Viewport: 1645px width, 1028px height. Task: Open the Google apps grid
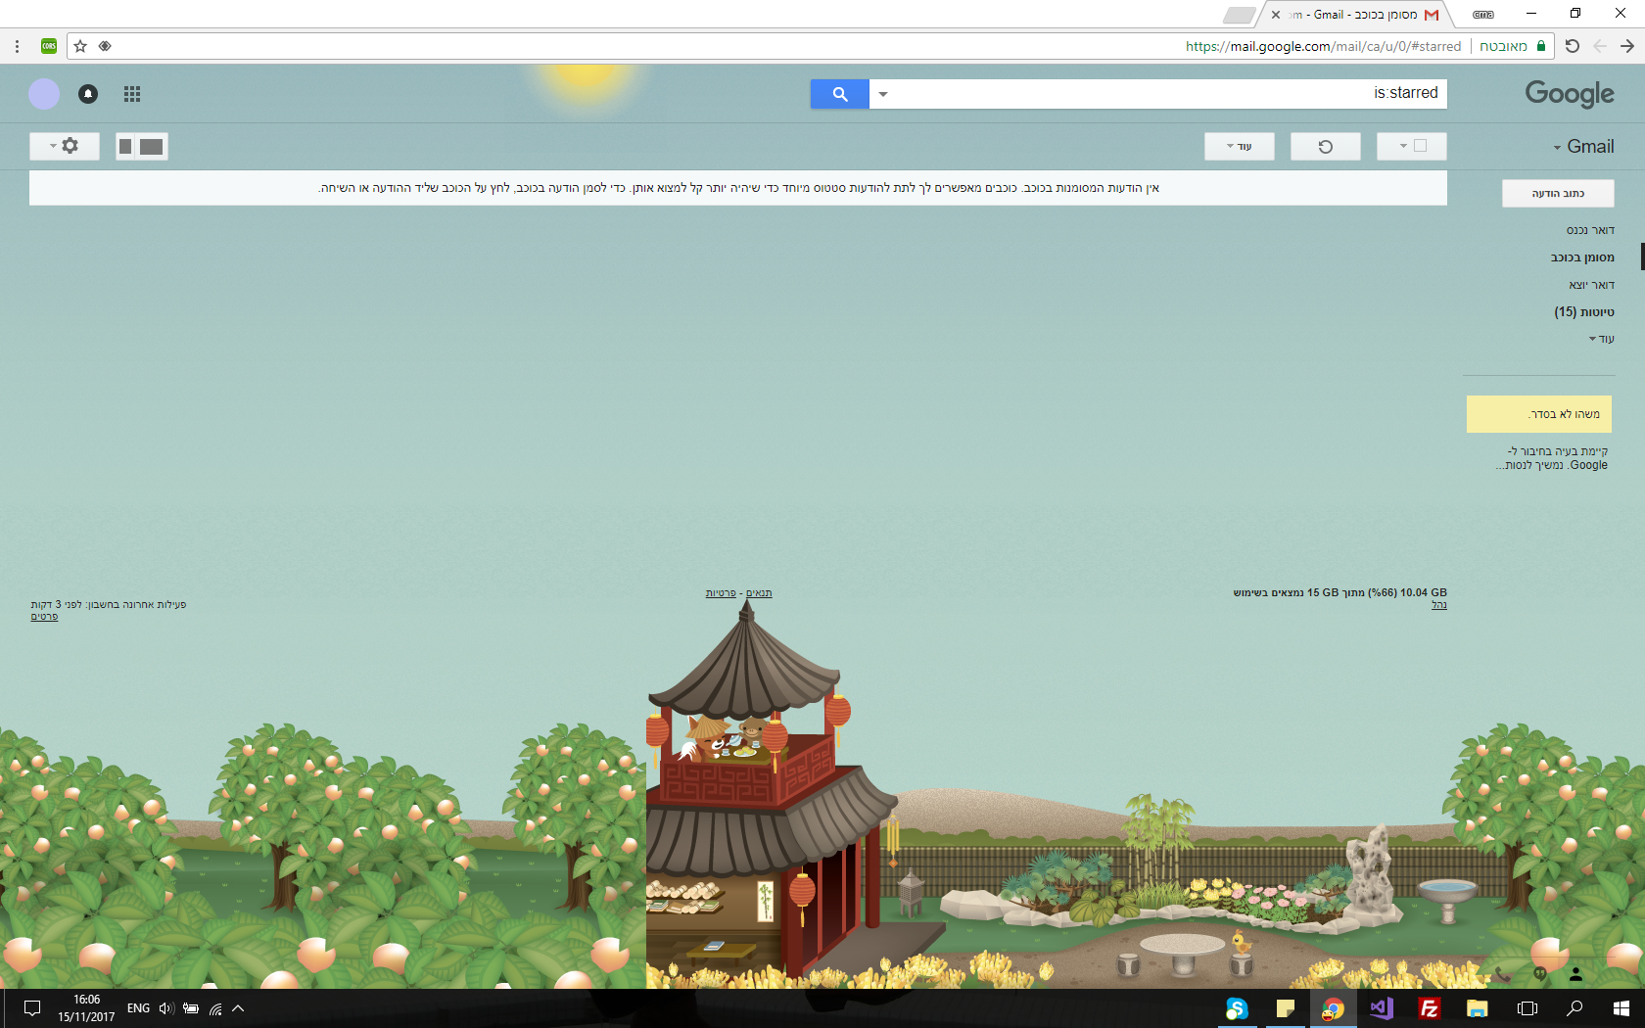pyautogui.click(x=132, y=94)
